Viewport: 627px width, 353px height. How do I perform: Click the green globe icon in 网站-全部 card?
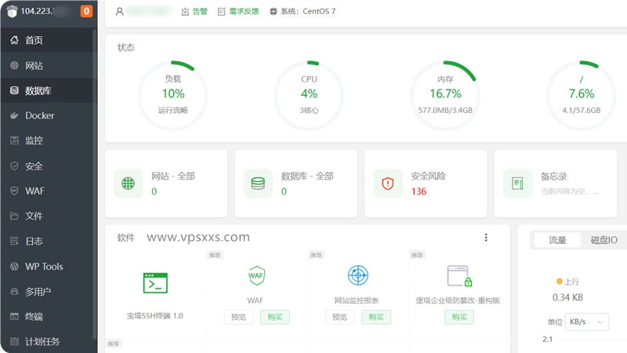click(128, 184)
